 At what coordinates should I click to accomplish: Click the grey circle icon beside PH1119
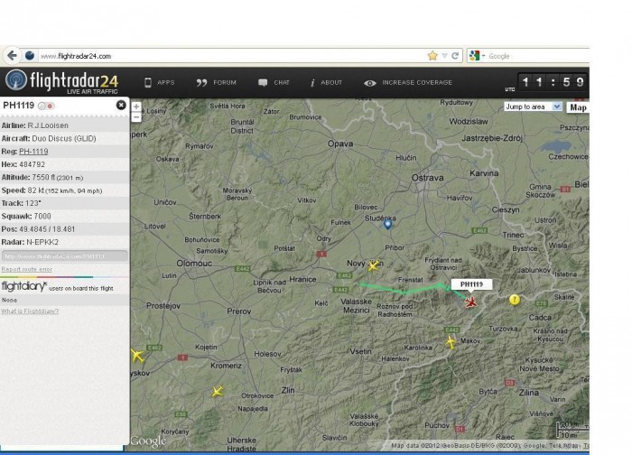point(42,106)
